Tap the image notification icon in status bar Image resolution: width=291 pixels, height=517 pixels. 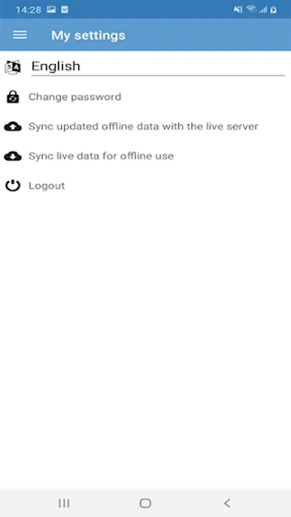click(x=51, y=10)
